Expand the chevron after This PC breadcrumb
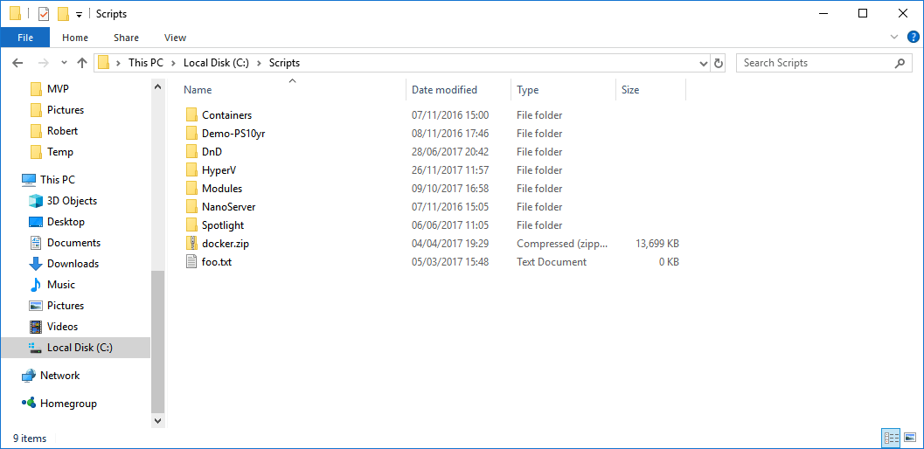Screen dimensions: 924x449 [x=173, y=63]
